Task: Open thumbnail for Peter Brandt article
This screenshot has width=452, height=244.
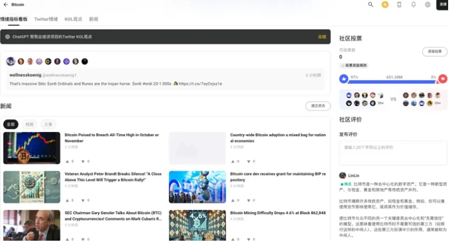Action: [x=32, y=187]
